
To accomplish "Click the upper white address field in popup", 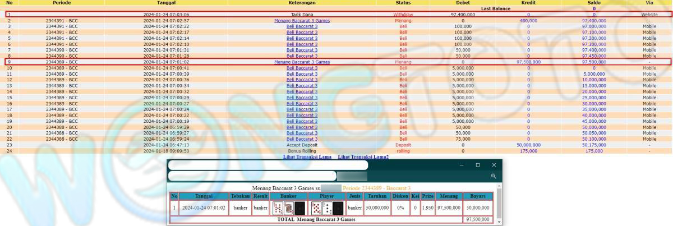I will pos(268,165).
